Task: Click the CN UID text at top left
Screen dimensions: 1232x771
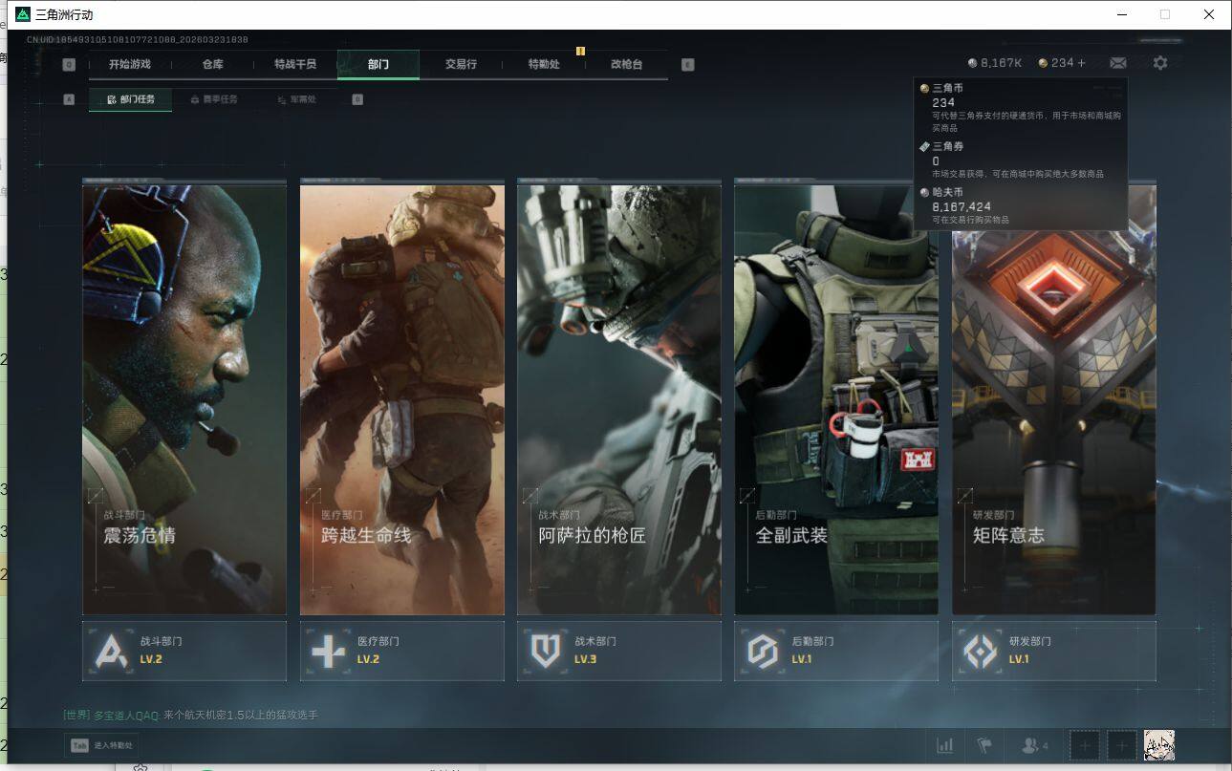Action: [138, 40]
